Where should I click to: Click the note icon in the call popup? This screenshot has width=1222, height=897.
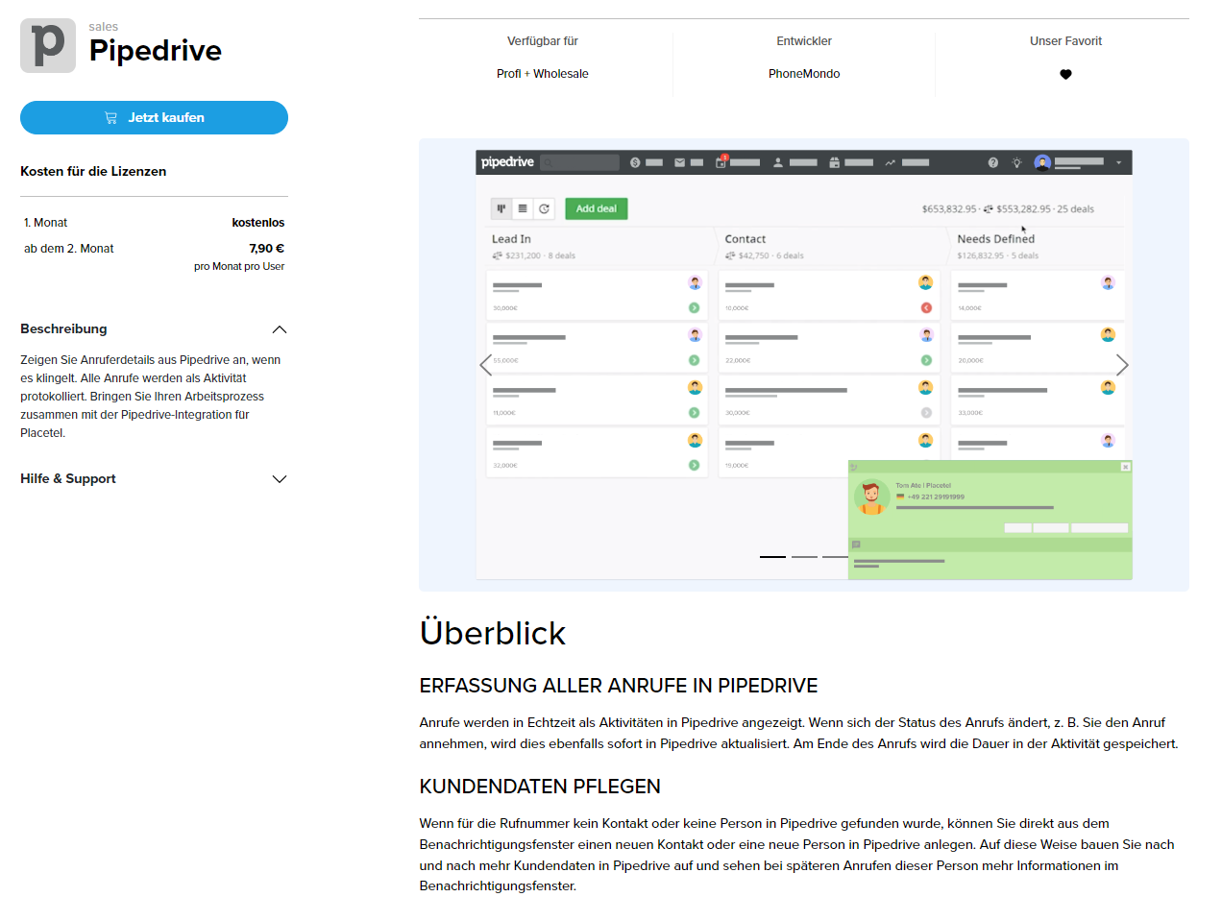(856, 545)
